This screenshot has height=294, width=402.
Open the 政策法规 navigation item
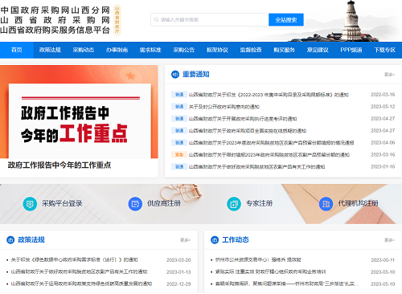[50, 50]
